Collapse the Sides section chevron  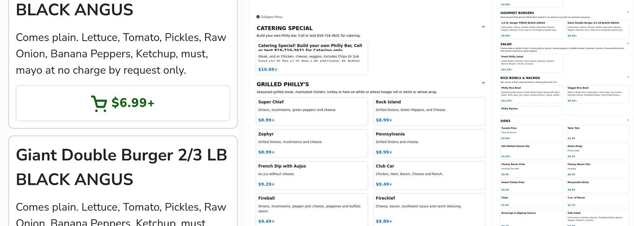628,120
